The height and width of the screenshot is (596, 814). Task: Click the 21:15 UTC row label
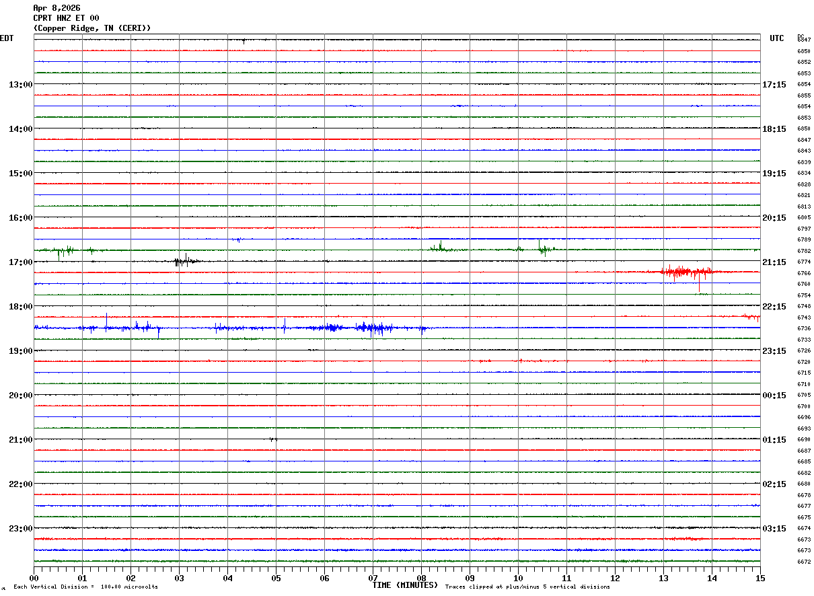pos(774,262)
